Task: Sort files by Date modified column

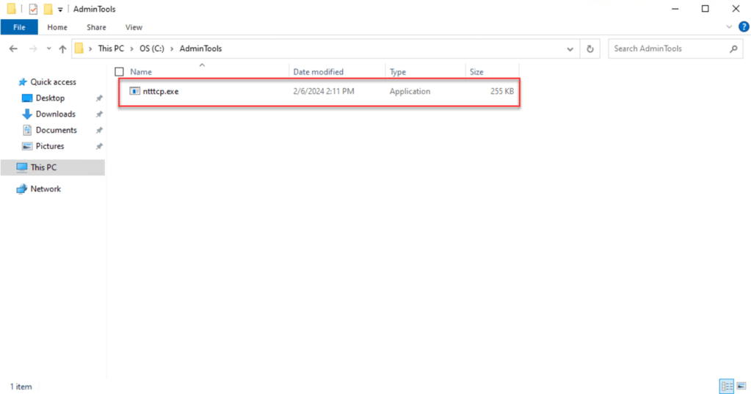Action: tap(318, 72)
